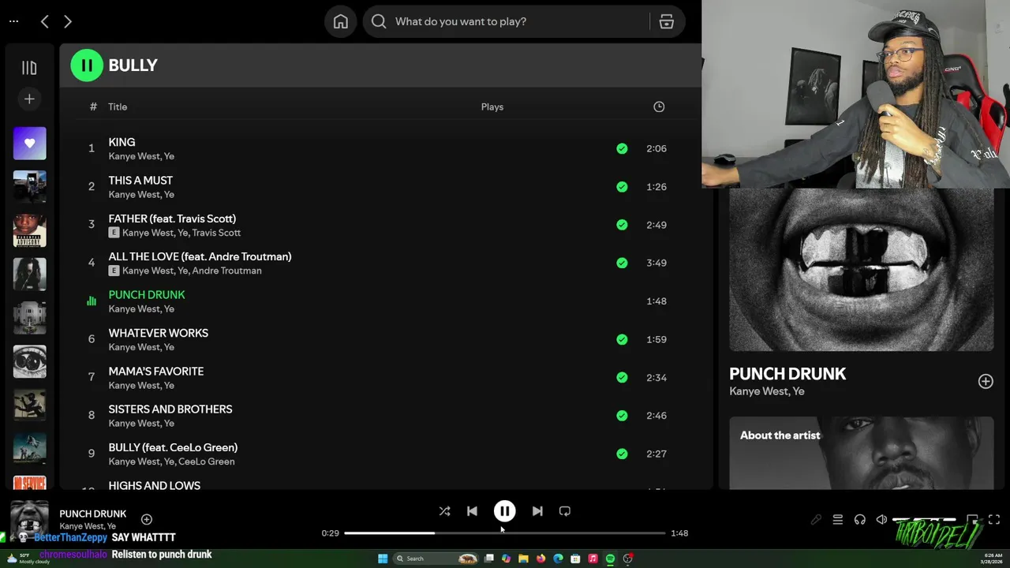
Task: Open Kanye West, Ye in right panel
Action: point(767,391)
